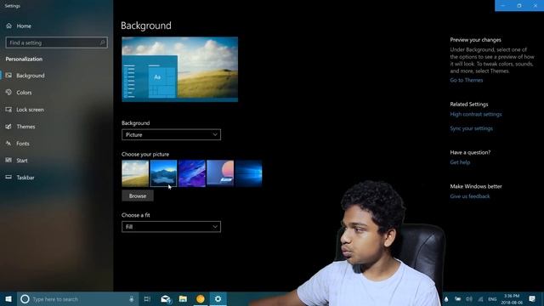Select the Background picture icon in sidebar
Viewport: 544px width, 306px height.
pyautogui.click(x=8, y=76)
